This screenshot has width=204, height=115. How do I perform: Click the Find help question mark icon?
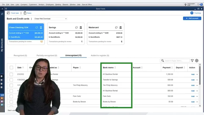pos(192,13)
